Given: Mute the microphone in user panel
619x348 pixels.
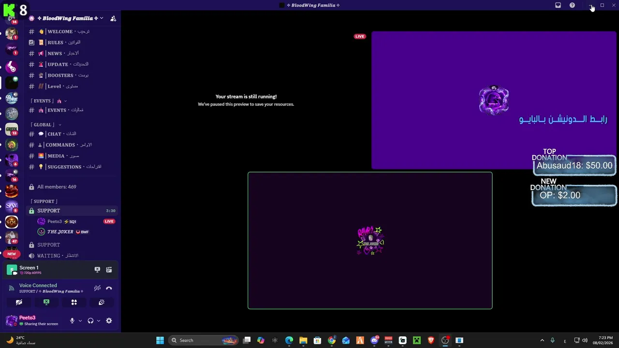Looking at the screenshot, I should click(x=72, y=320).
